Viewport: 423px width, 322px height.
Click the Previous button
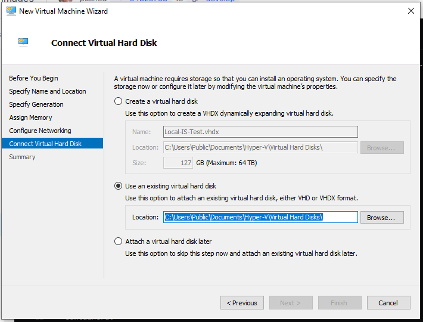pyautogui.click(x=242, y=303)
